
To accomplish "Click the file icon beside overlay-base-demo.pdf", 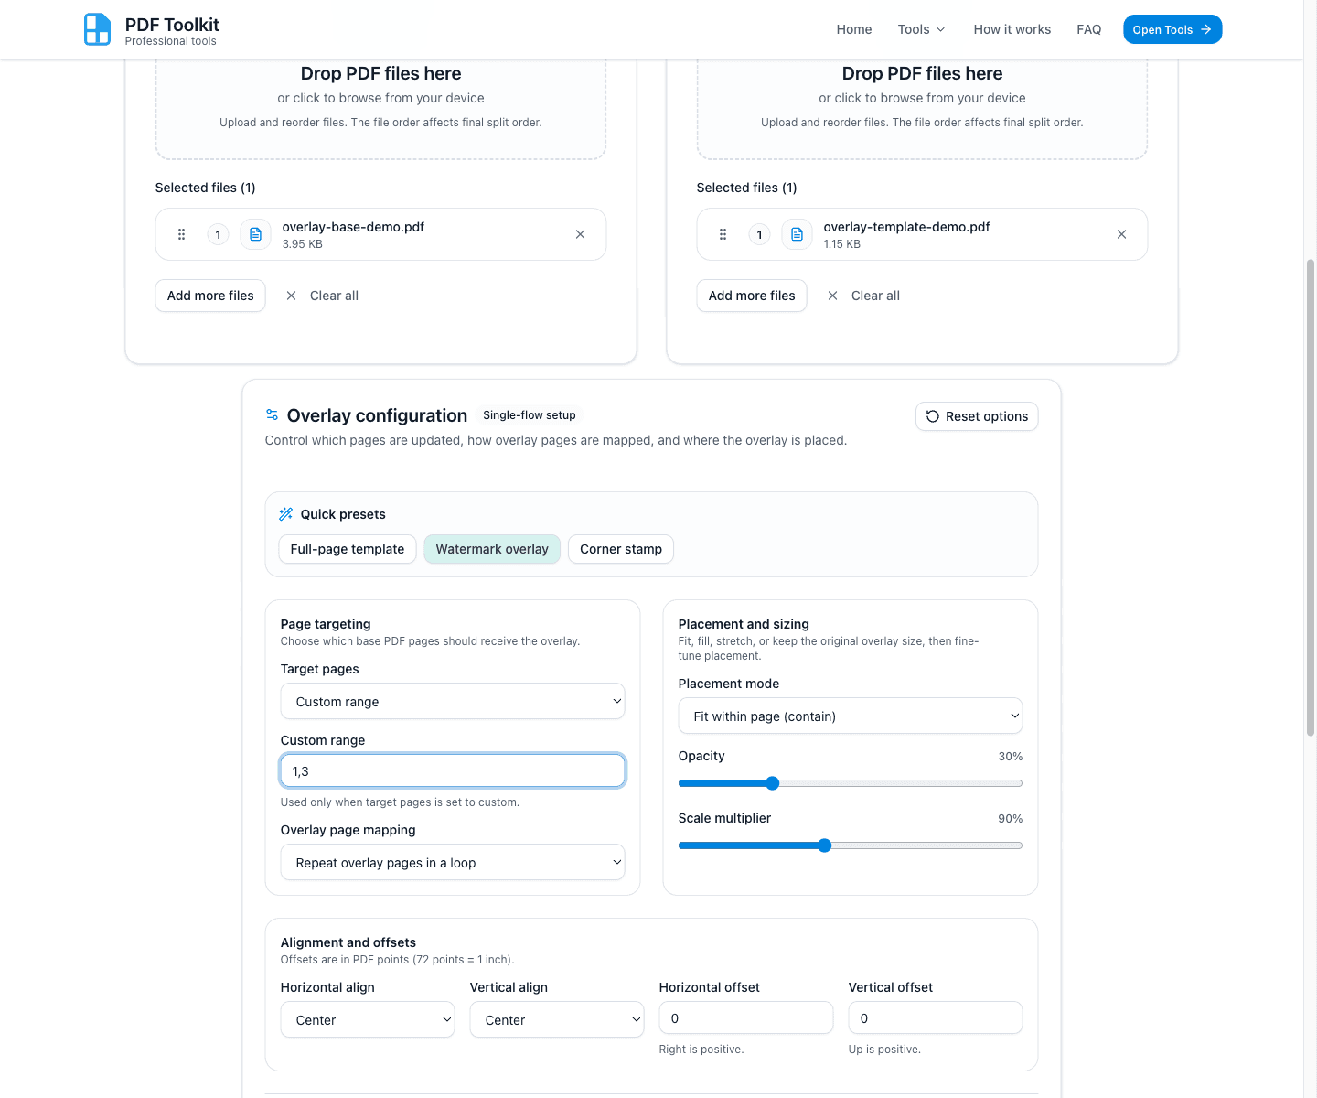I will pos(255,234).
